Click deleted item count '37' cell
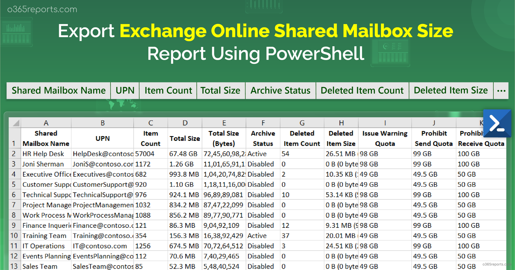Image resolution: width=515 pixels, height=270 pixels. pos(302,236)
